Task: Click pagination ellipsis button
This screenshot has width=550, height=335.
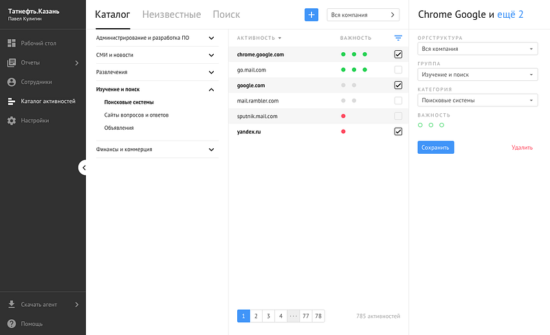Action: coord(294,316)
